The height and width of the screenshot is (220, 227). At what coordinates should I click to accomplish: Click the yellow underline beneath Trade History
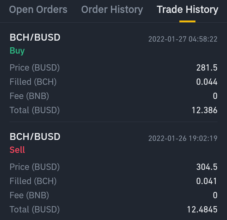pyautogui.click(x=187, y=21)
